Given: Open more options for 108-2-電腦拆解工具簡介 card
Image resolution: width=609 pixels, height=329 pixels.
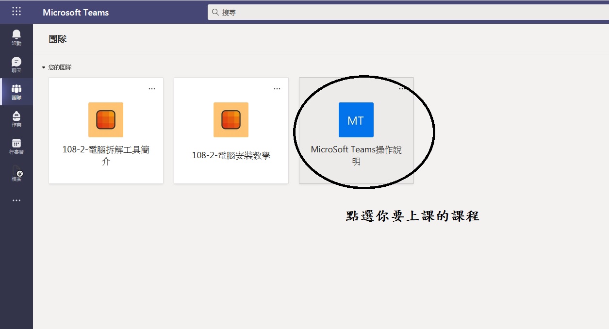Looking at the screenshot, I should (152, 89).
